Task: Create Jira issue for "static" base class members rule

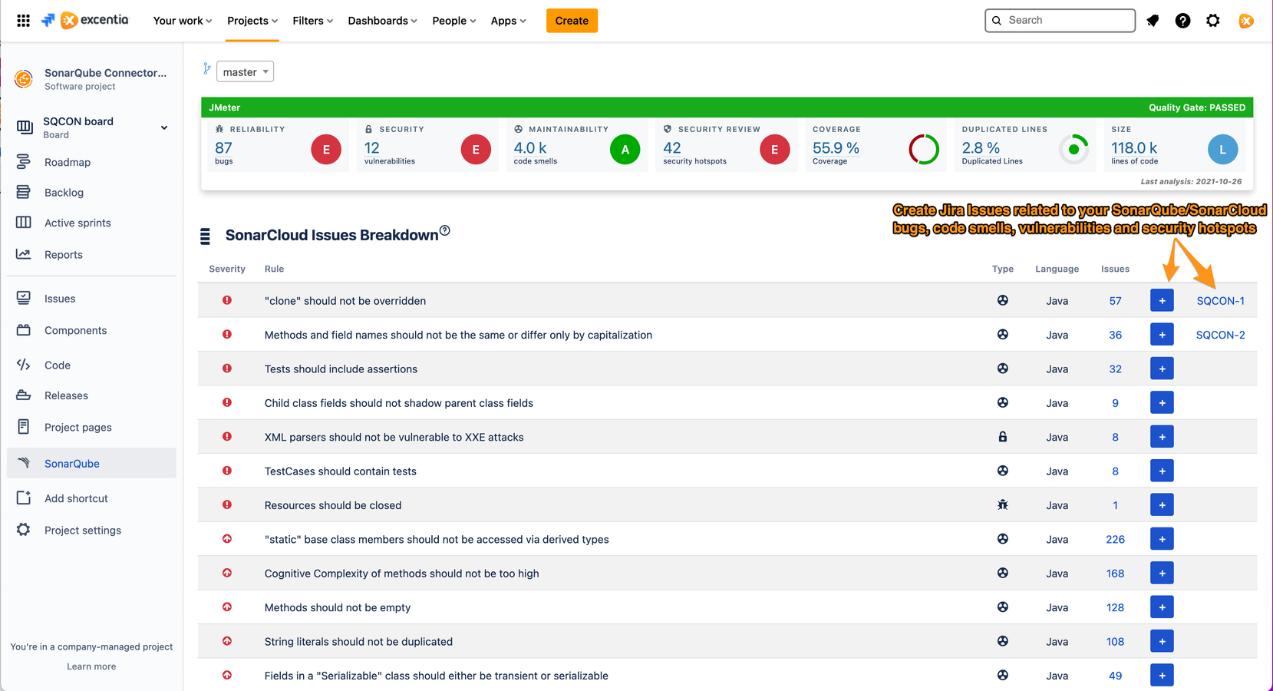Action: pos(1162,539)
